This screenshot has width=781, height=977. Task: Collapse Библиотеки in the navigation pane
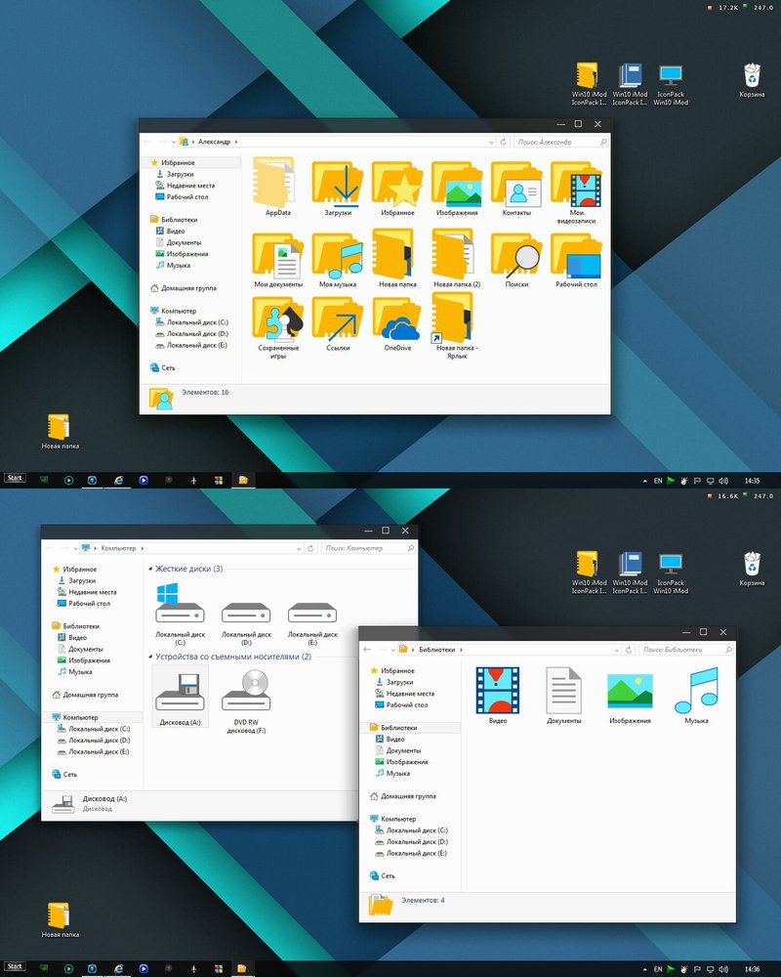click(370, 726)
